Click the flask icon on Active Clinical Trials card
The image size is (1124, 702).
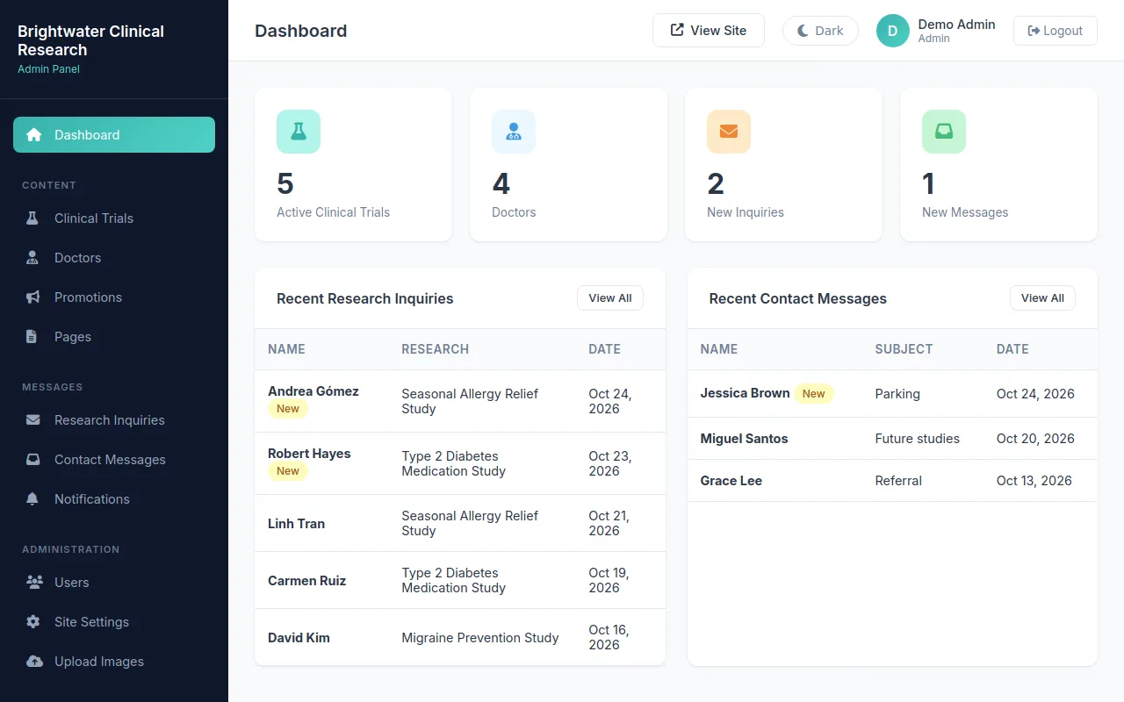(299, 132)
